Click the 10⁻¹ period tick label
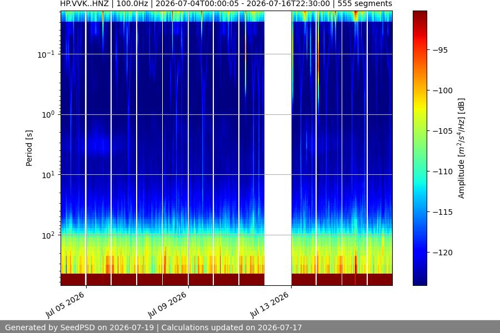The width and height of the screenshot is (500, 333). 46,54
